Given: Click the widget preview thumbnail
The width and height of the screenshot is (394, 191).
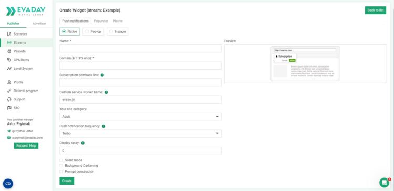Looking at the screenshot, I should 305,64.
